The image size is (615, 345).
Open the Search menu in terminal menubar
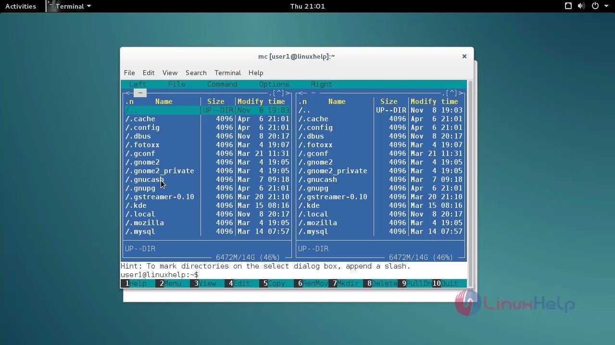coord(196,73)
